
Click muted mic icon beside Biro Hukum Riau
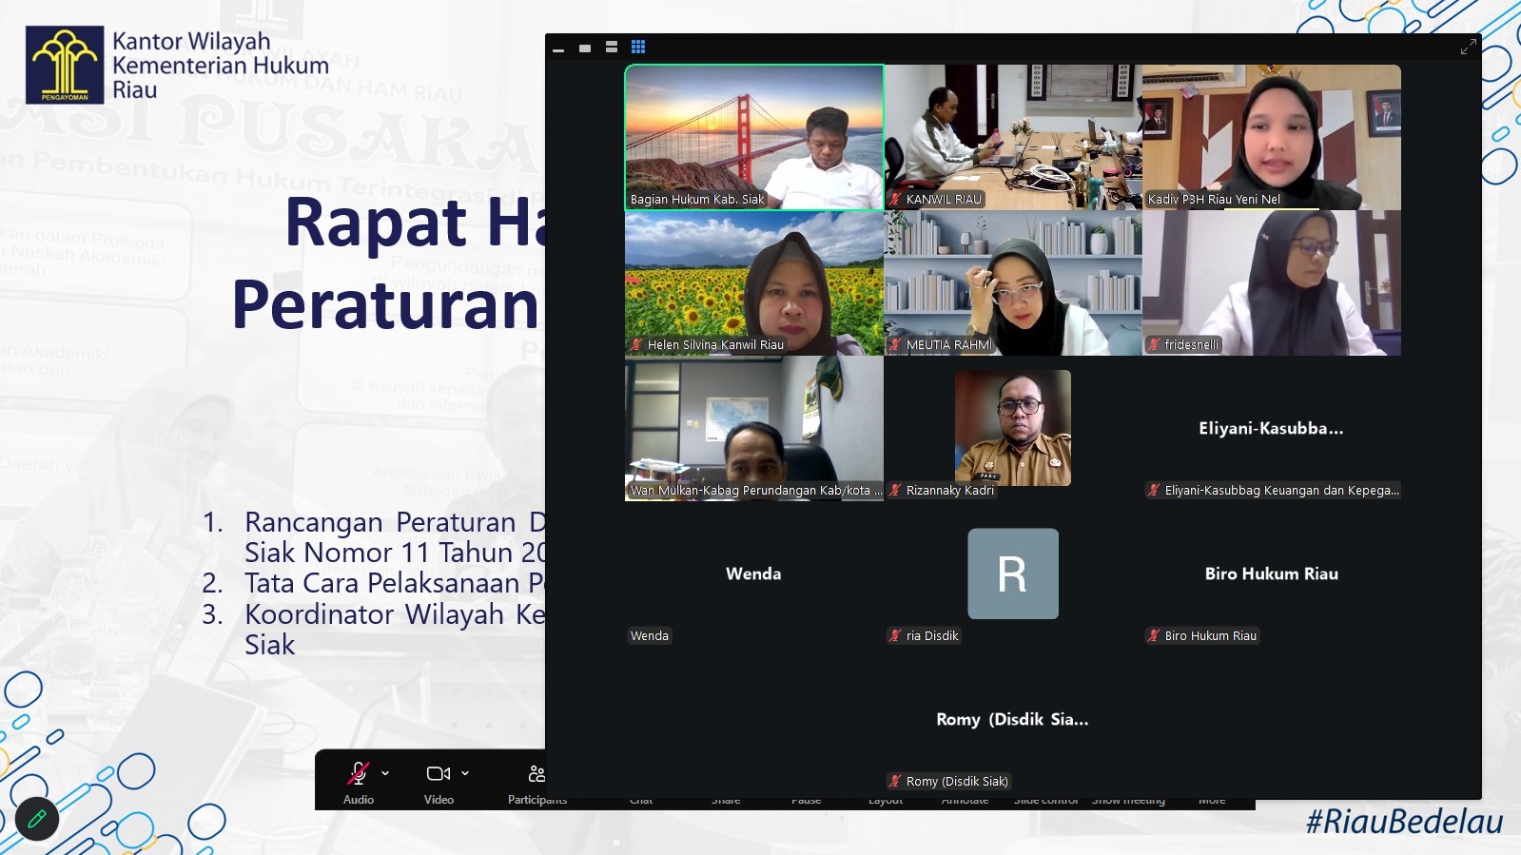point(1154,636)
